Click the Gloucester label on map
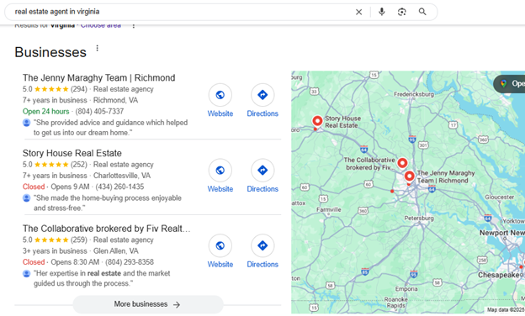This screenshot has width=525, height=316. click(499, 197)
